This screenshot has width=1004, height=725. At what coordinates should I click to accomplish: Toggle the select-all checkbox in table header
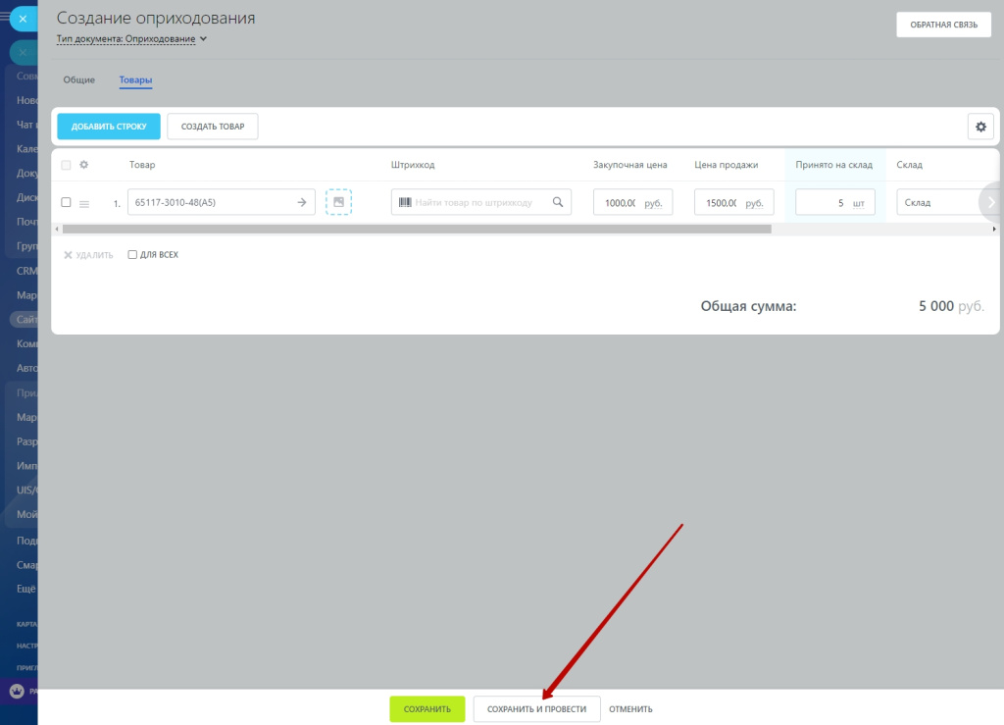(x=67, y=165)
